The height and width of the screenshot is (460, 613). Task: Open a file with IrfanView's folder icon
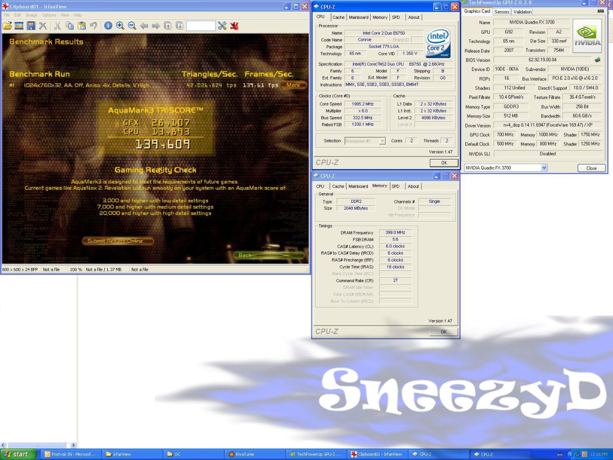[7, 26]
